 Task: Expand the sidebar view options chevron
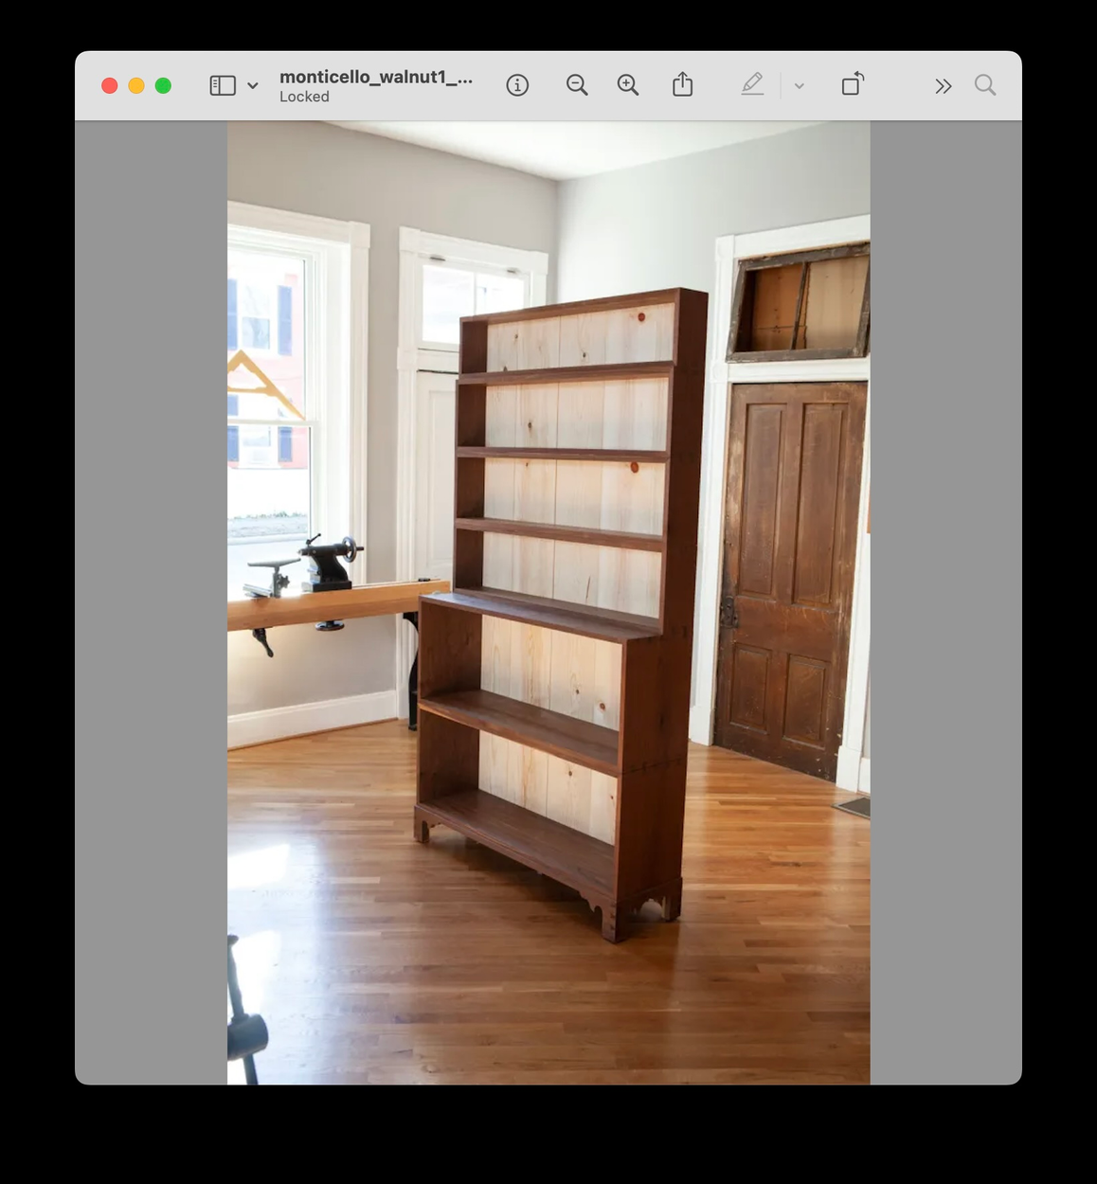[253, 85]
